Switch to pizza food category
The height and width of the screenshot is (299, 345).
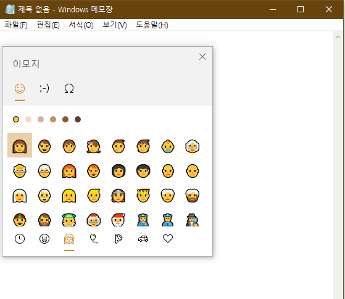[118, 239]
